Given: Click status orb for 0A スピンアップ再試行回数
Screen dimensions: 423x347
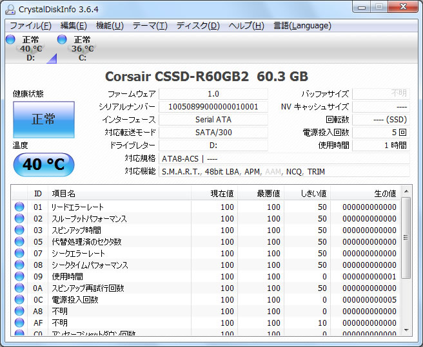Looking at the screenshot, I should point(19,288).
